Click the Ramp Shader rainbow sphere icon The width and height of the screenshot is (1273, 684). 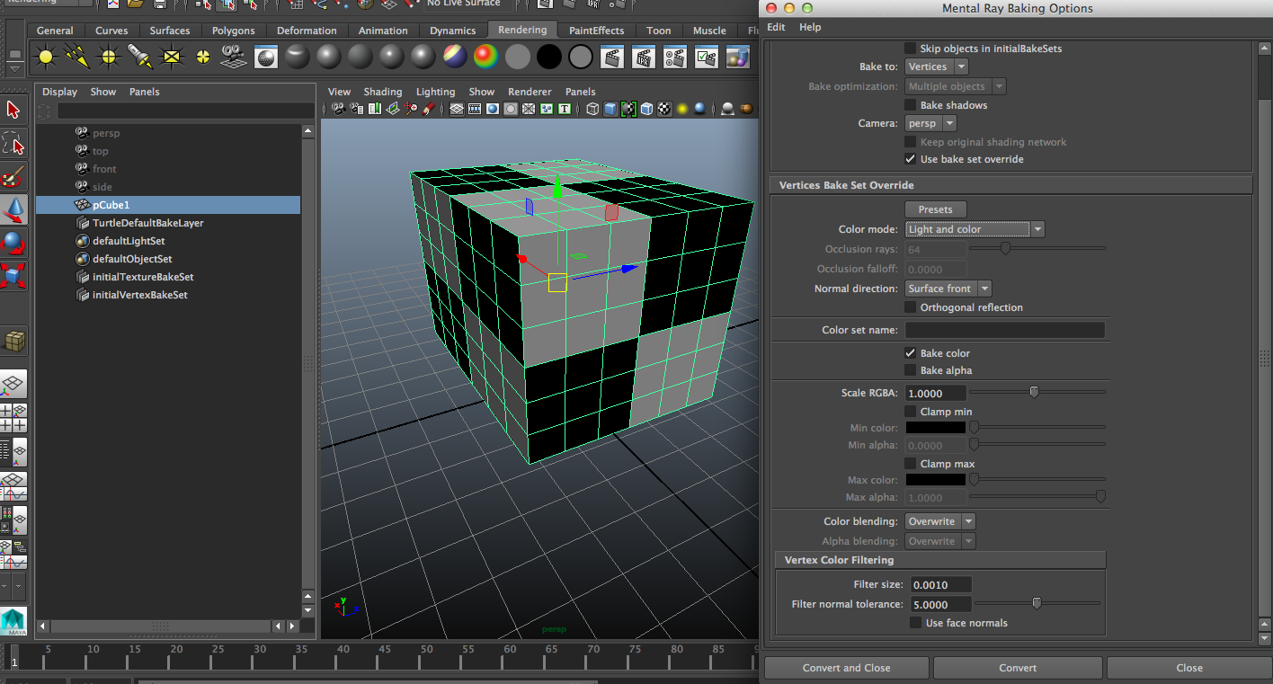486,58
